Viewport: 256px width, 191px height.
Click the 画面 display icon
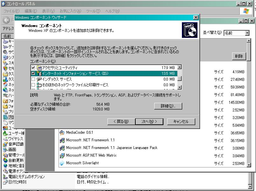pos(5,150)
